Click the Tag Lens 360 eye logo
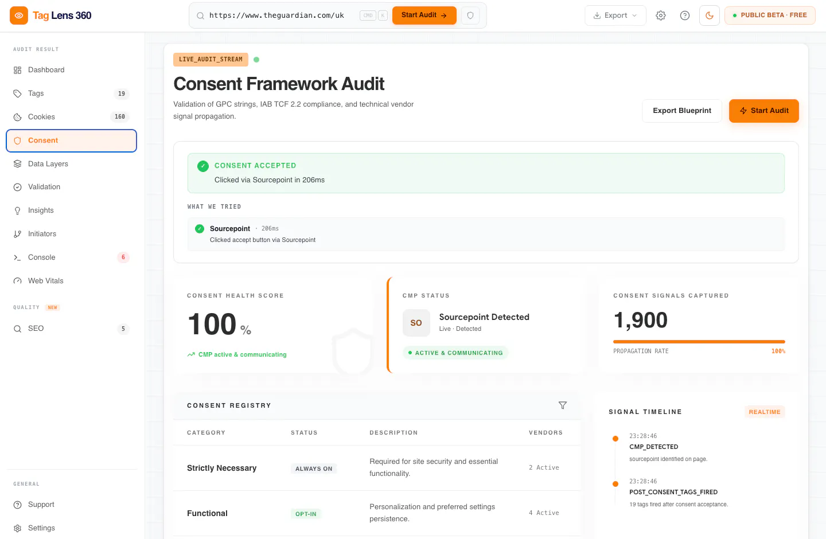Screen dimensions: 826x539 (x=19, y=15)
